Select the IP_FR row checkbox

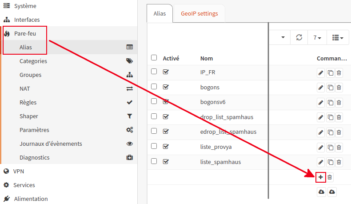click(154, 72)
